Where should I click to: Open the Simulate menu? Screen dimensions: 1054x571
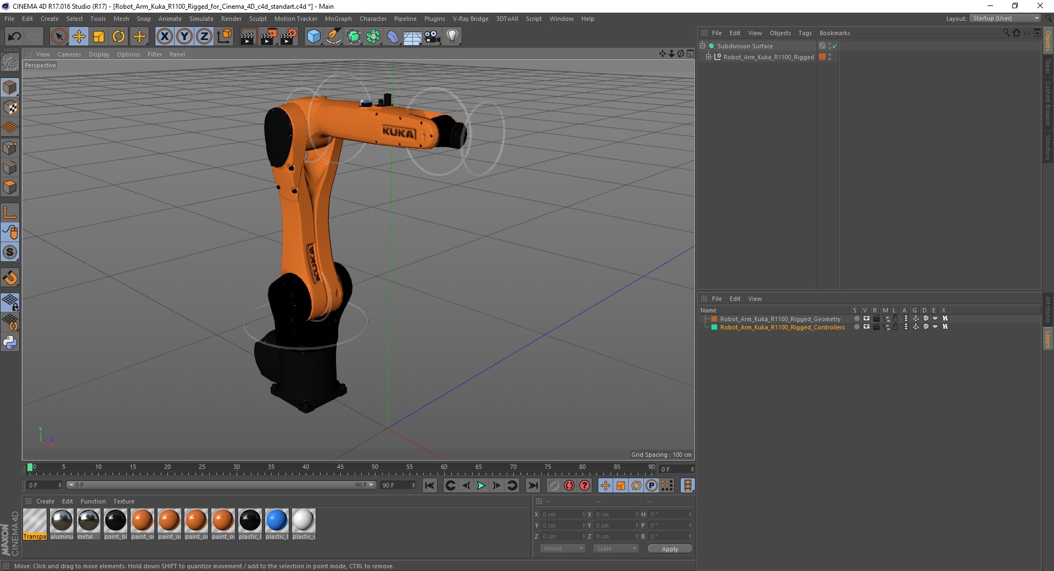[x=201, y=19]
